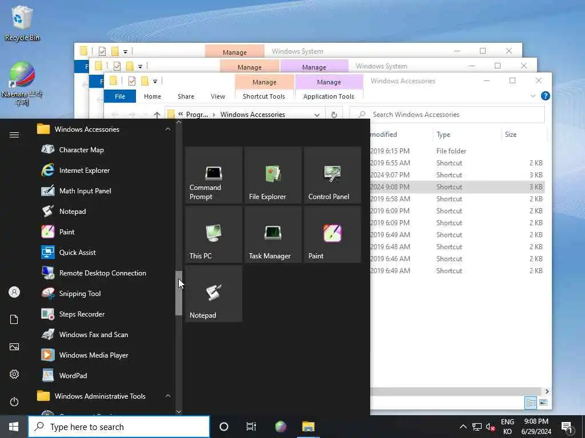Open Remote Desktop Connection
Screen dimensions: 585x438
point(103,273)
